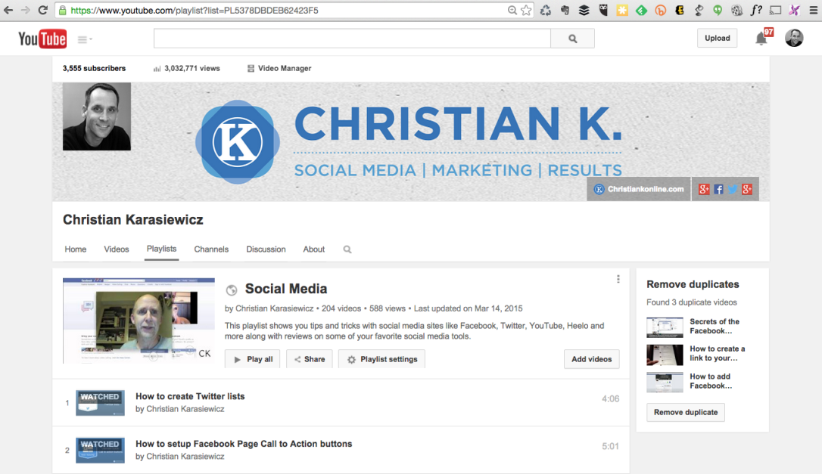822x474 pixels.
Task: Open the guide menu next to YouTube logo
Action: point(85,39)
